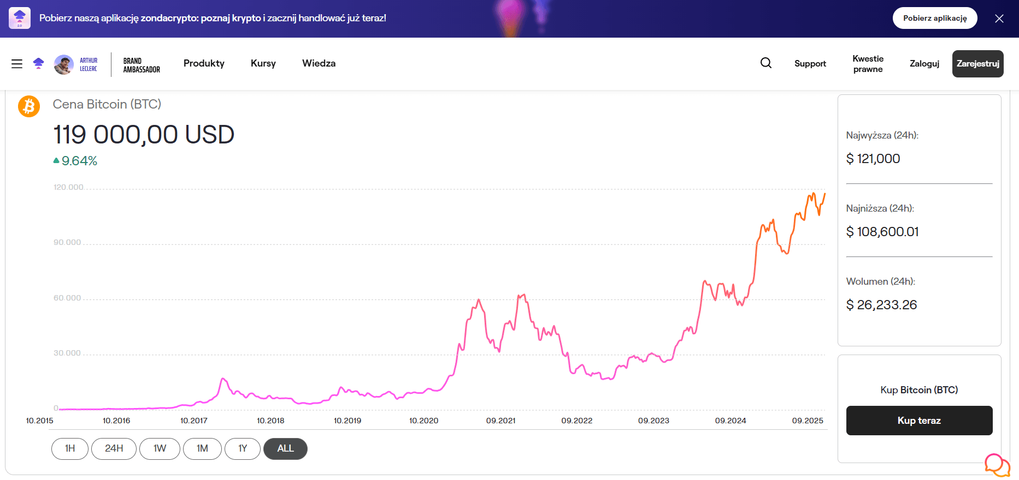Open the live chat bubble icon

[x=997, y=465]
